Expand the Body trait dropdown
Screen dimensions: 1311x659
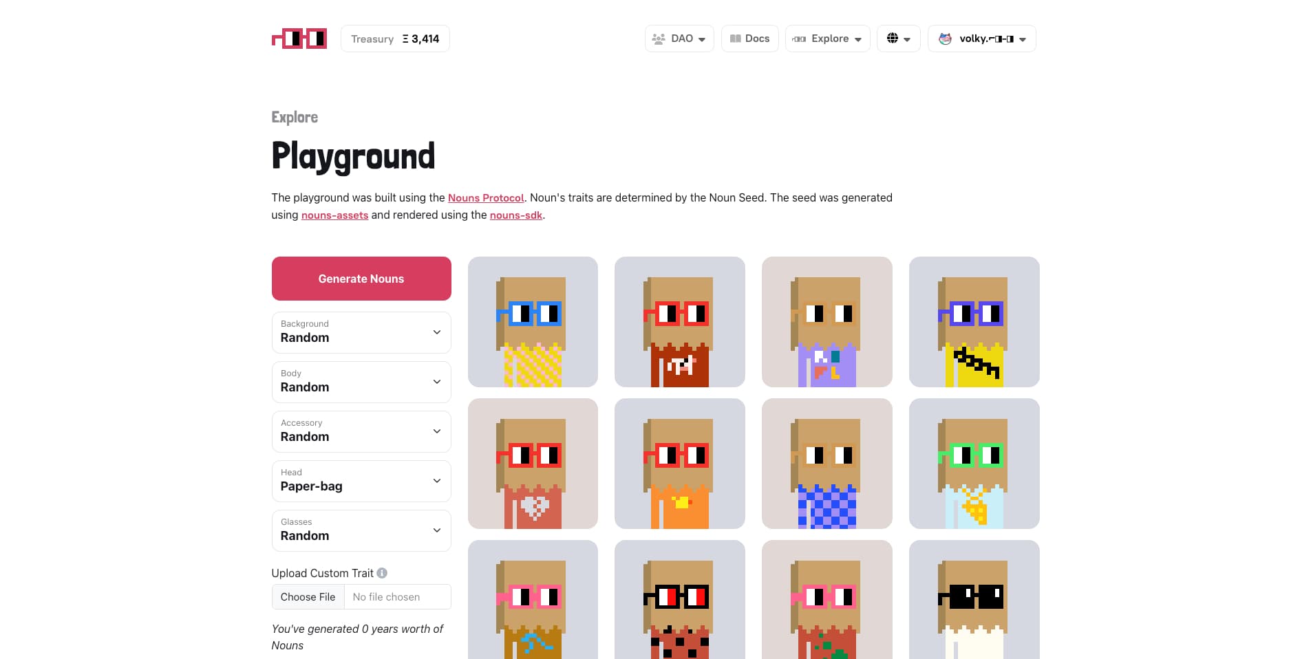point(361,382)
